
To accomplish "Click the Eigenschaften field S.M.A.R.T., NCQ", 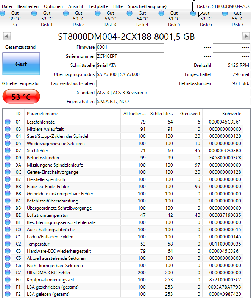I will pos(173,102).
